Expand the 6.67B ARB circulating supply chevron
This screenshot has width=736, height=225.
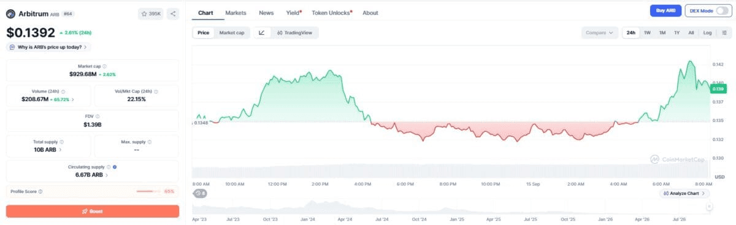pyautogui.click(x=107, y=175)
